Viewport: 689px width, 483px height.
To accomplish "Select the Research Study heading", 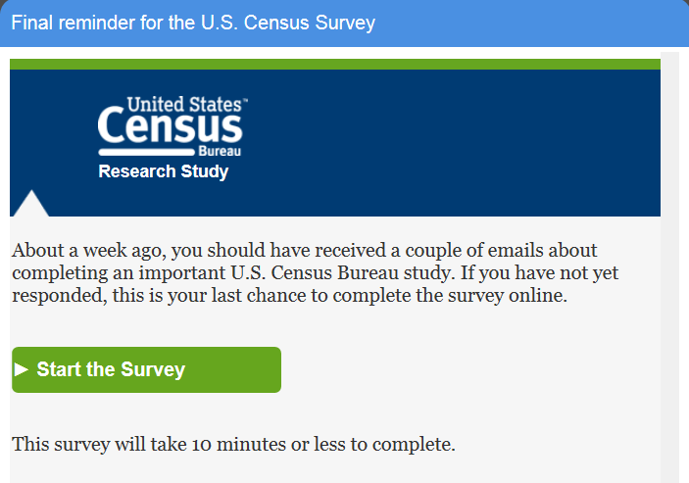I will pos(163,172).
